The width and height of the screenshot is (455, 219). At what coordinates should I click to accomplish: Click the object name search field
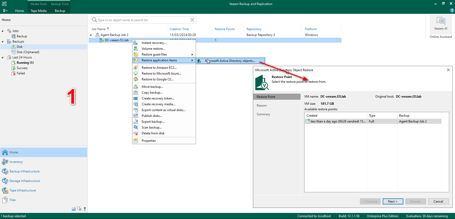(x=143, y=20)
